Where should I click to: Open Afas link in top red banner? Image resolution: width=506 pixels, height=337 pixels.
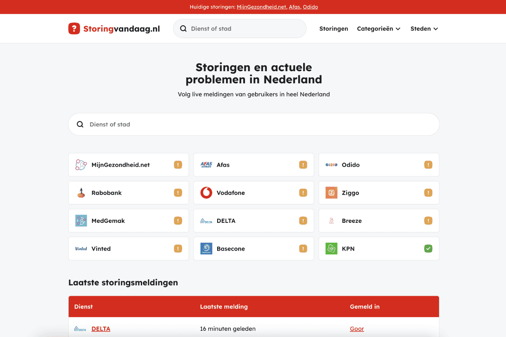[294, 7]
